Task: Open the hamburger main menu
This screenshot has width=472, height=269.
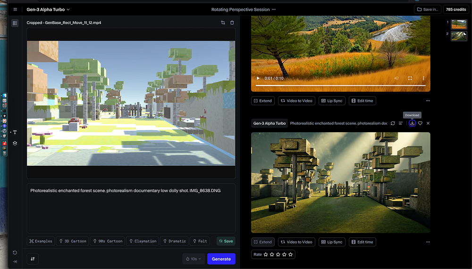Action: [x=15, y=9]
